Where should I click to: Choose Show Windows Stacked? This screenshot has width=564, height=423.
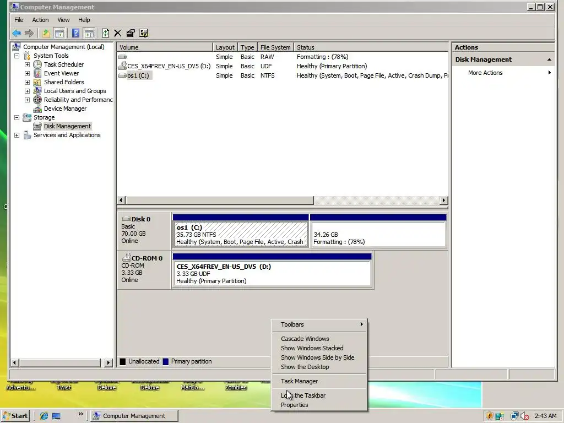(x=319, y=348)
